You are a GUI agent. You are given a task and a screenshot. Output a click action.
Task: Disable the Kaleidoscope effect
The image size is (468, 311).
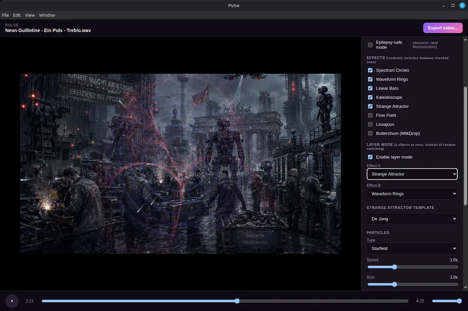pyautogui.click(x=370, y=97)
